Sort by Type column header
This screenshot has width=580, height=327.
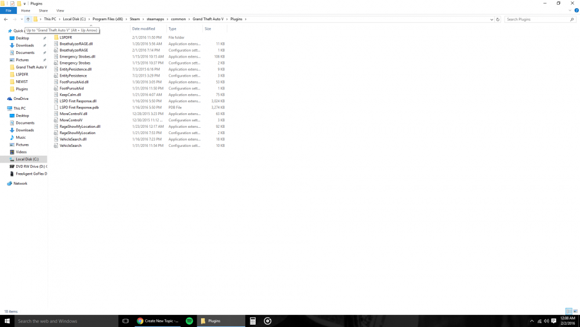[x=172, y=29]
